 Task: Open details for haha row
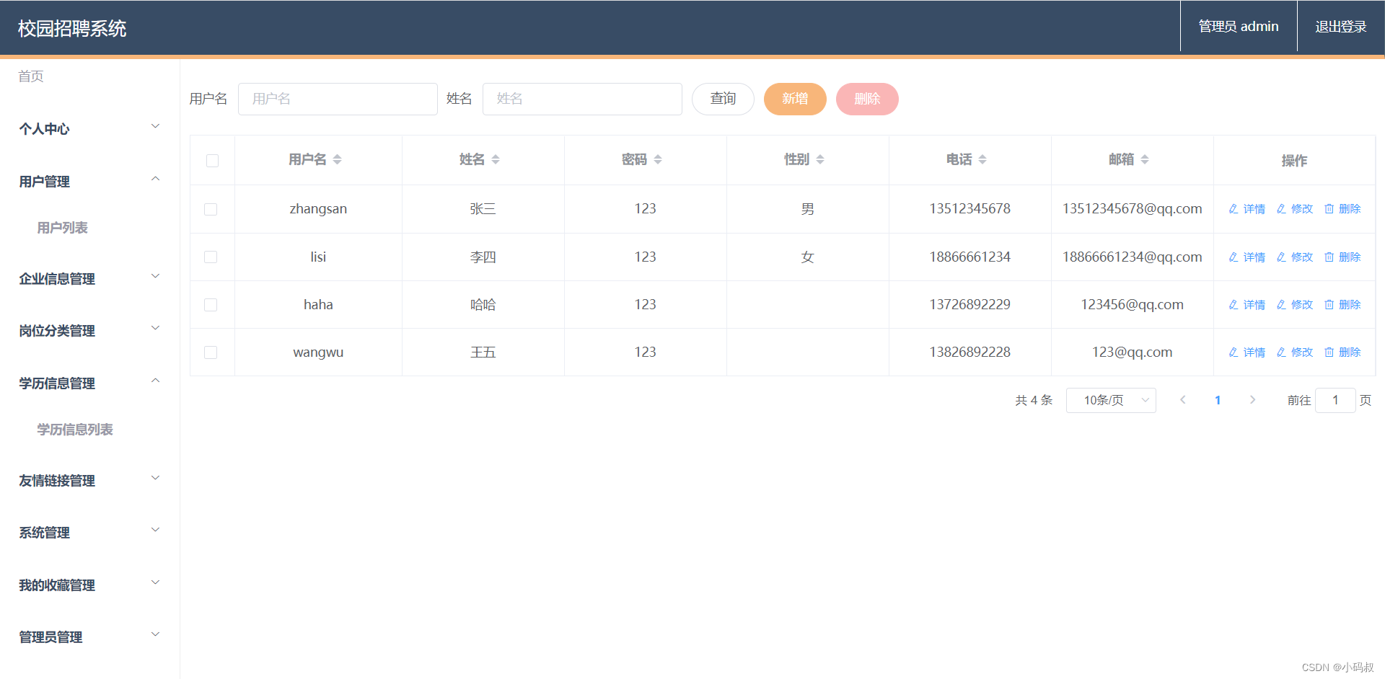pos(1246,305)
